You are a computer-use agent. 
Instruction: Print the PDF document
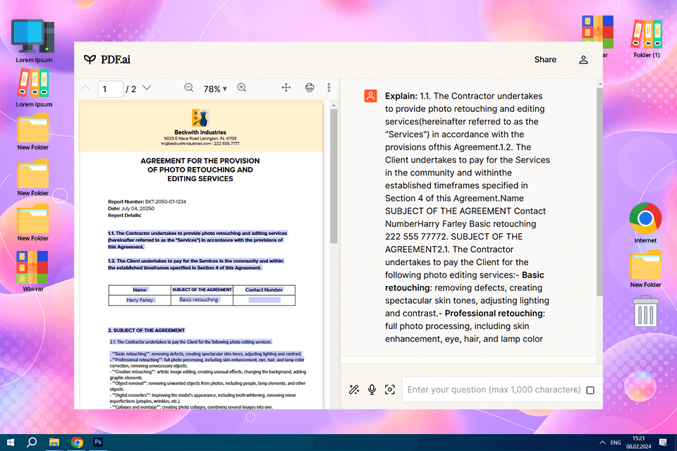click(x=310, y=87)
